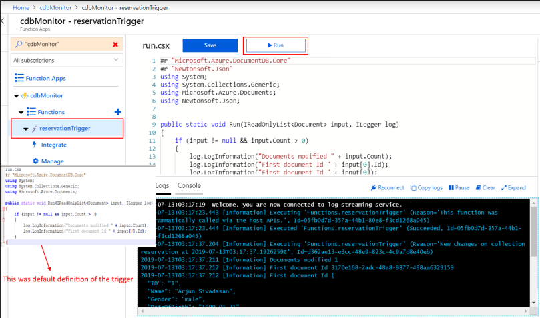
Task: Switch to the Logs tab
Action: 162,185
